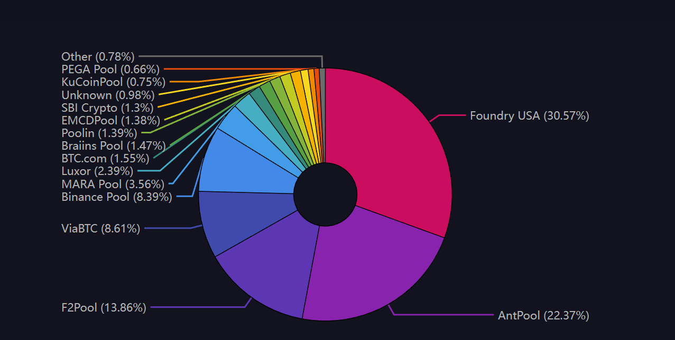Click the Luxor (2.39%) label
The width and height of the screenshot is (675, 340).
[97, 171]
